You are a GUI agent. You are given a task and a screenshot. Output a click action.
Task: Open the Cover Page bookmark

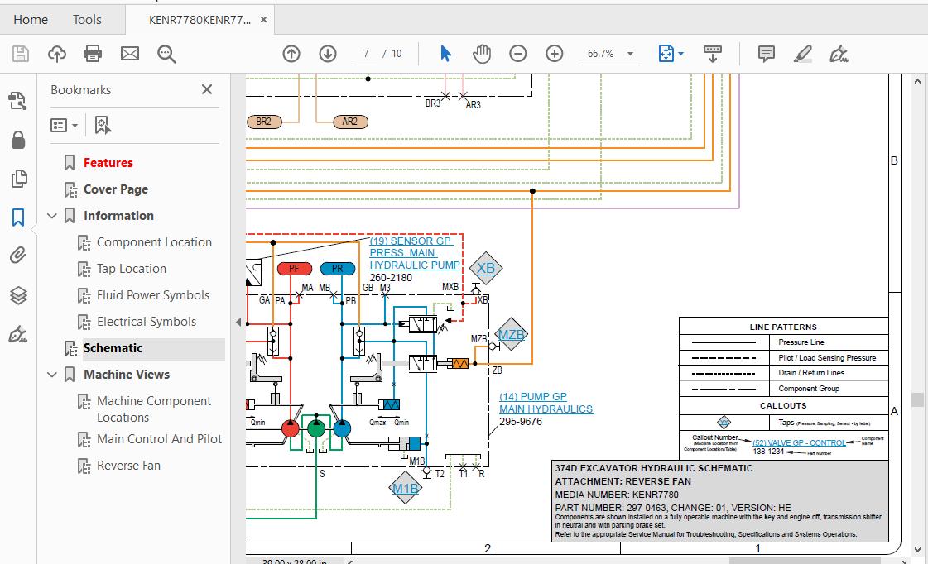click(116, 189)
